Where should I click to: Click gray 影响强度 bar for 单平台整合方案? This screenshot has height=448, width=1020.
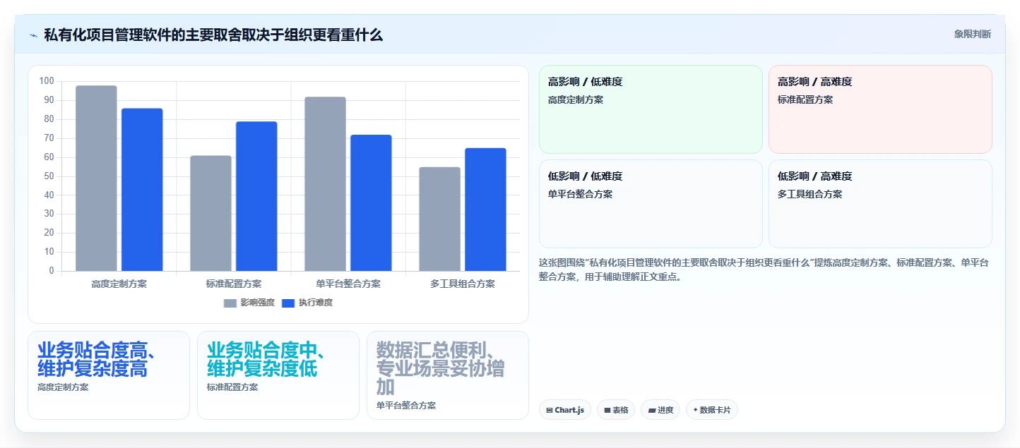(325, 183)
